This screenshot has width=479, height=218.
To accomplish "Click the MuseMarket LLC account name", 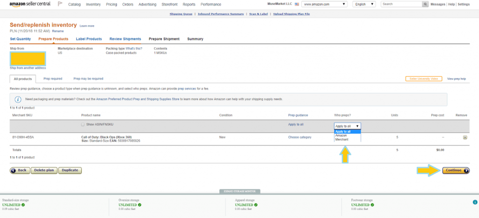I will click(x=280, y=4).
